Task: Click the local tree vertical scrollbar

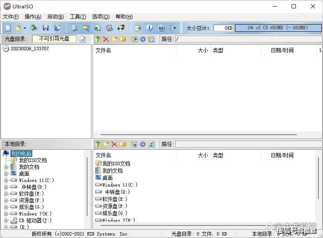Action: (x=87, y=187)
